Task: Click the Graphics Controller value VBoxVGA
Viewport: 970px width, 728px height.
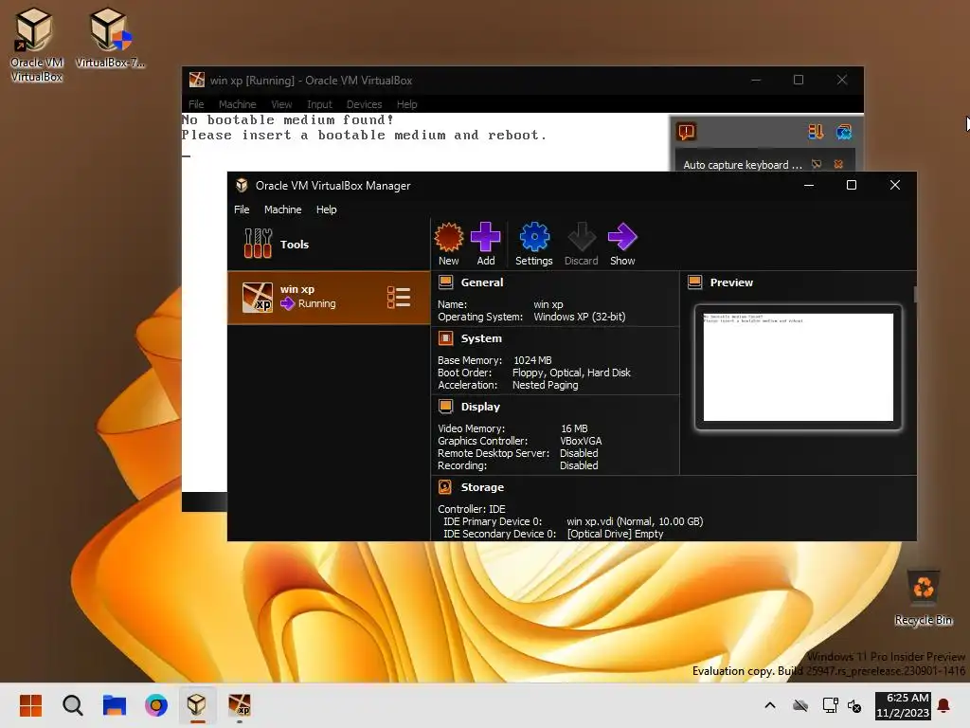Action: (581, 441)
